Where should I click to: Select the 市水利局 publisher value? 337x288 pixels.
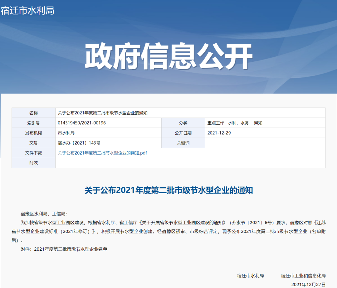point(66,133)
